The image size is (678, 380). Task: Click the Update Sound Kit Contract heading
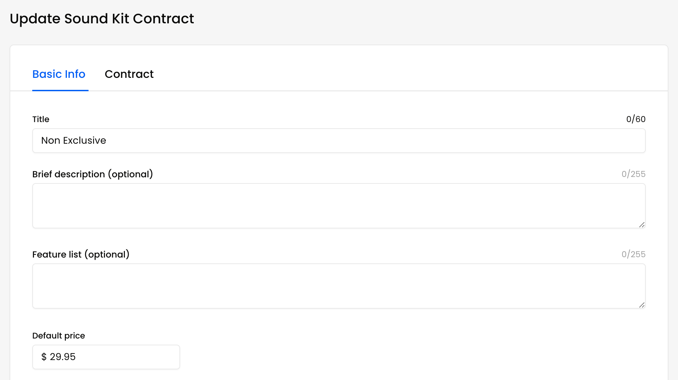tap(102, 19)
